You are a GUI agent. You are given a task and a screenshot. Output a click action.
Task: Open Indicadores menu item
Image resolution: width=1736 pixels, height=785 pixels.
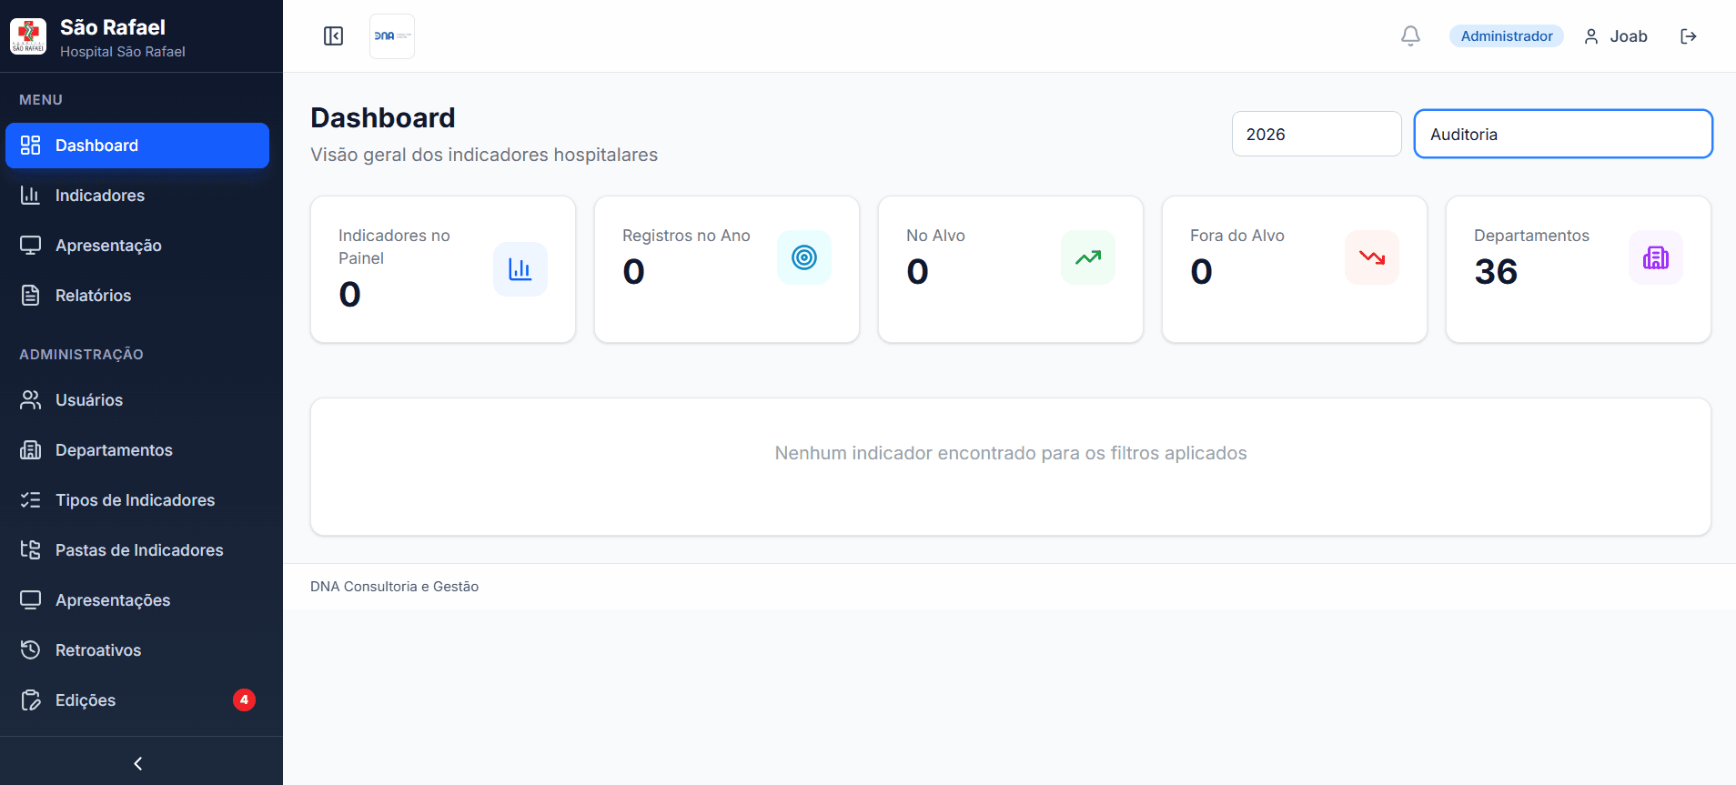(137, 196)
